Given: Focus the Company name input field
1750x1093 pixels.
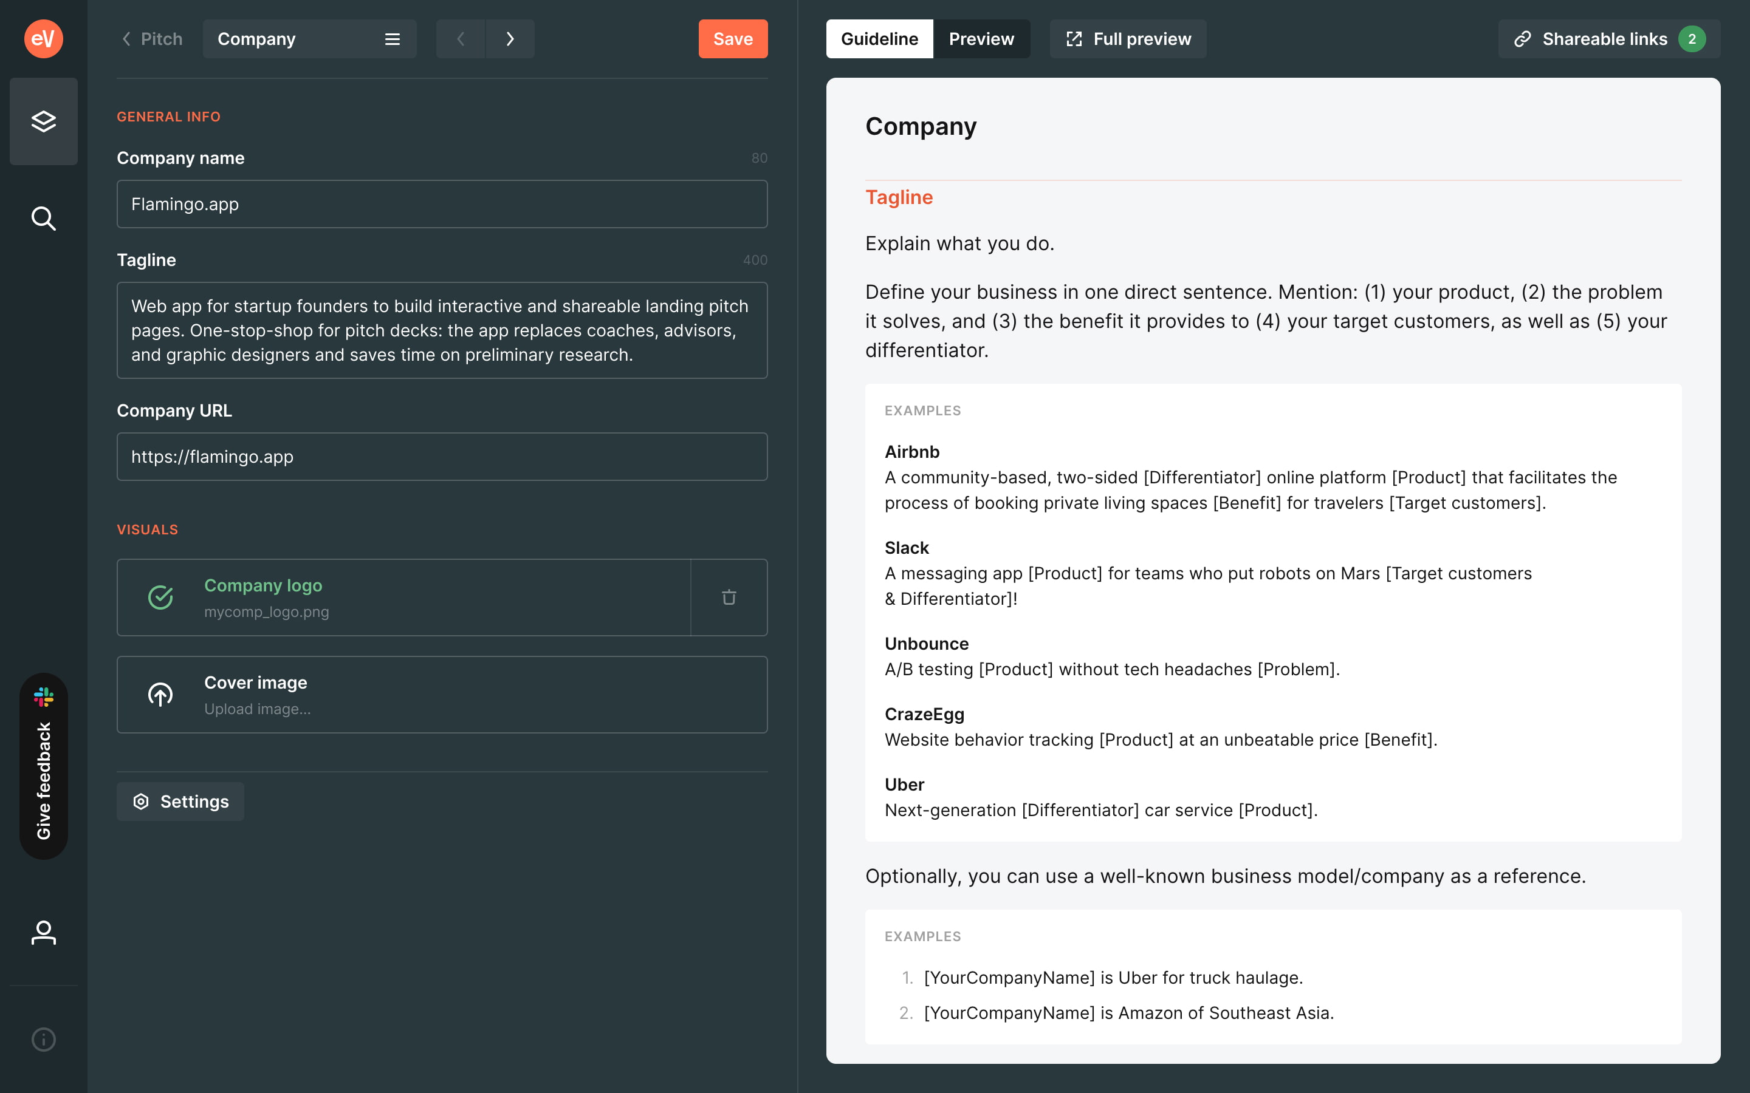Looking at the screenshot, I should pyautogui.click(x=442, y=204).
